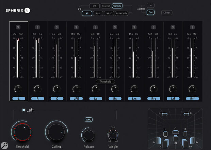Select the L channel label button
The width and height of the screenshot is (211, 150).
click(19, 99)
